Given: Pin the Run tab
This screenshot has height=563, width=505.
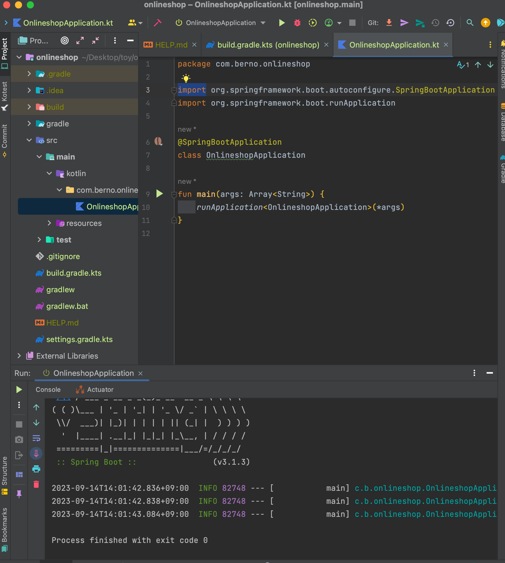Looking at the screenshot, I should coord(19,494).
